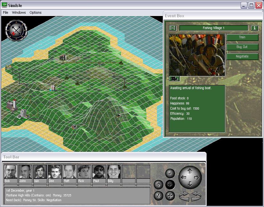Click the 'Population: 110' line
The image size is (264, 207).
coord(181,119)
